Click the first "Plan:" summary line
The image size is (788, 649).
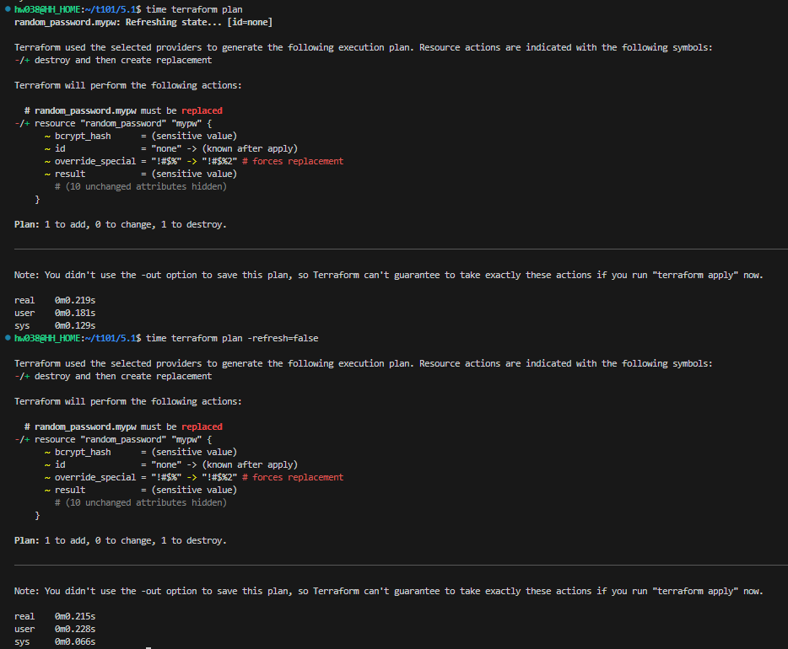121,224
